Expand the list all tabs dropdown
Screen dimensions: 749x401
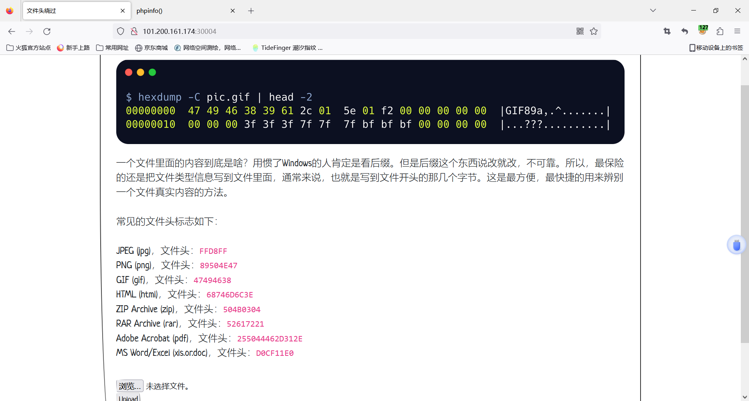tap(653, 11)
